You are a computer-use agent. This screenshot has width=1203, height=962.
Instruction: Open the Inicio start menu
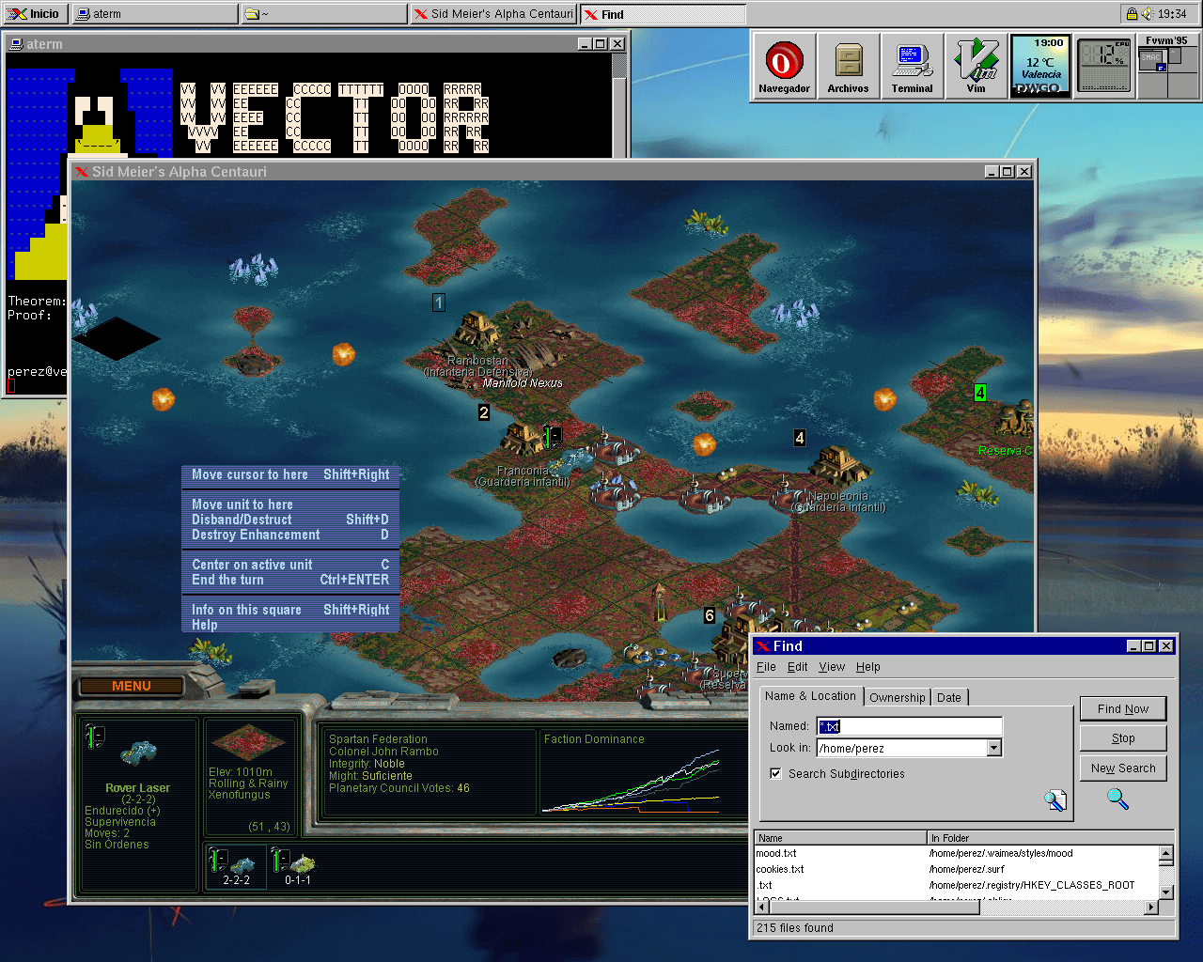point(35,14)
